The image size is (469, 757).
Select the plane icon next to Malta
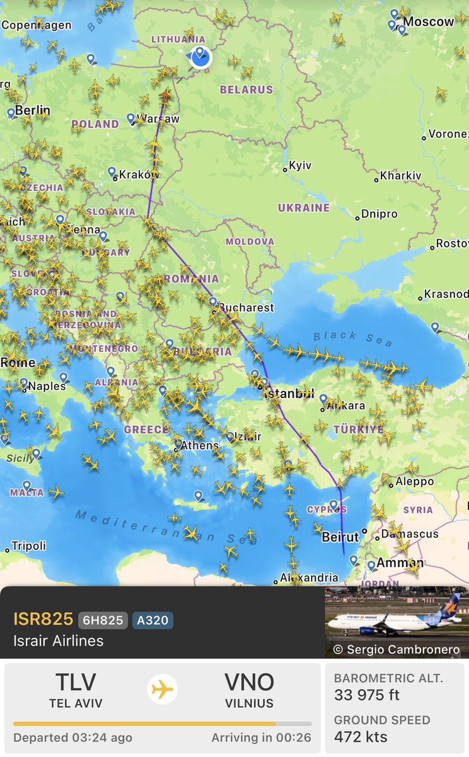(x=55, y=491)
